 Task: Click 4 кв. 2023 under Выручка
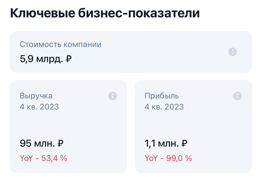pos(39,107)
